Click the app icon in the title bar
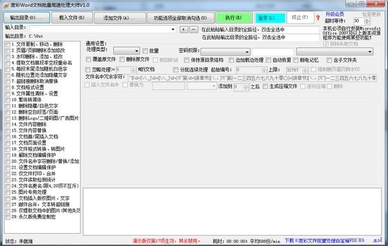388x246 pixels. click(6, 5)
